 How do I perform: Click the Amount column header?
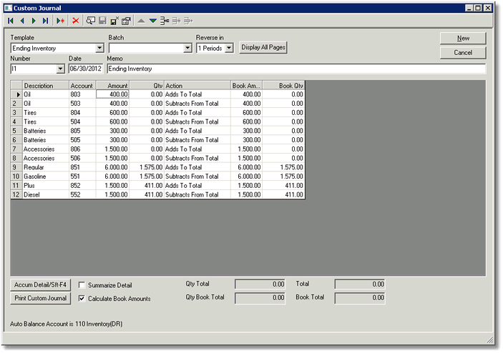[x=112, y=86]
